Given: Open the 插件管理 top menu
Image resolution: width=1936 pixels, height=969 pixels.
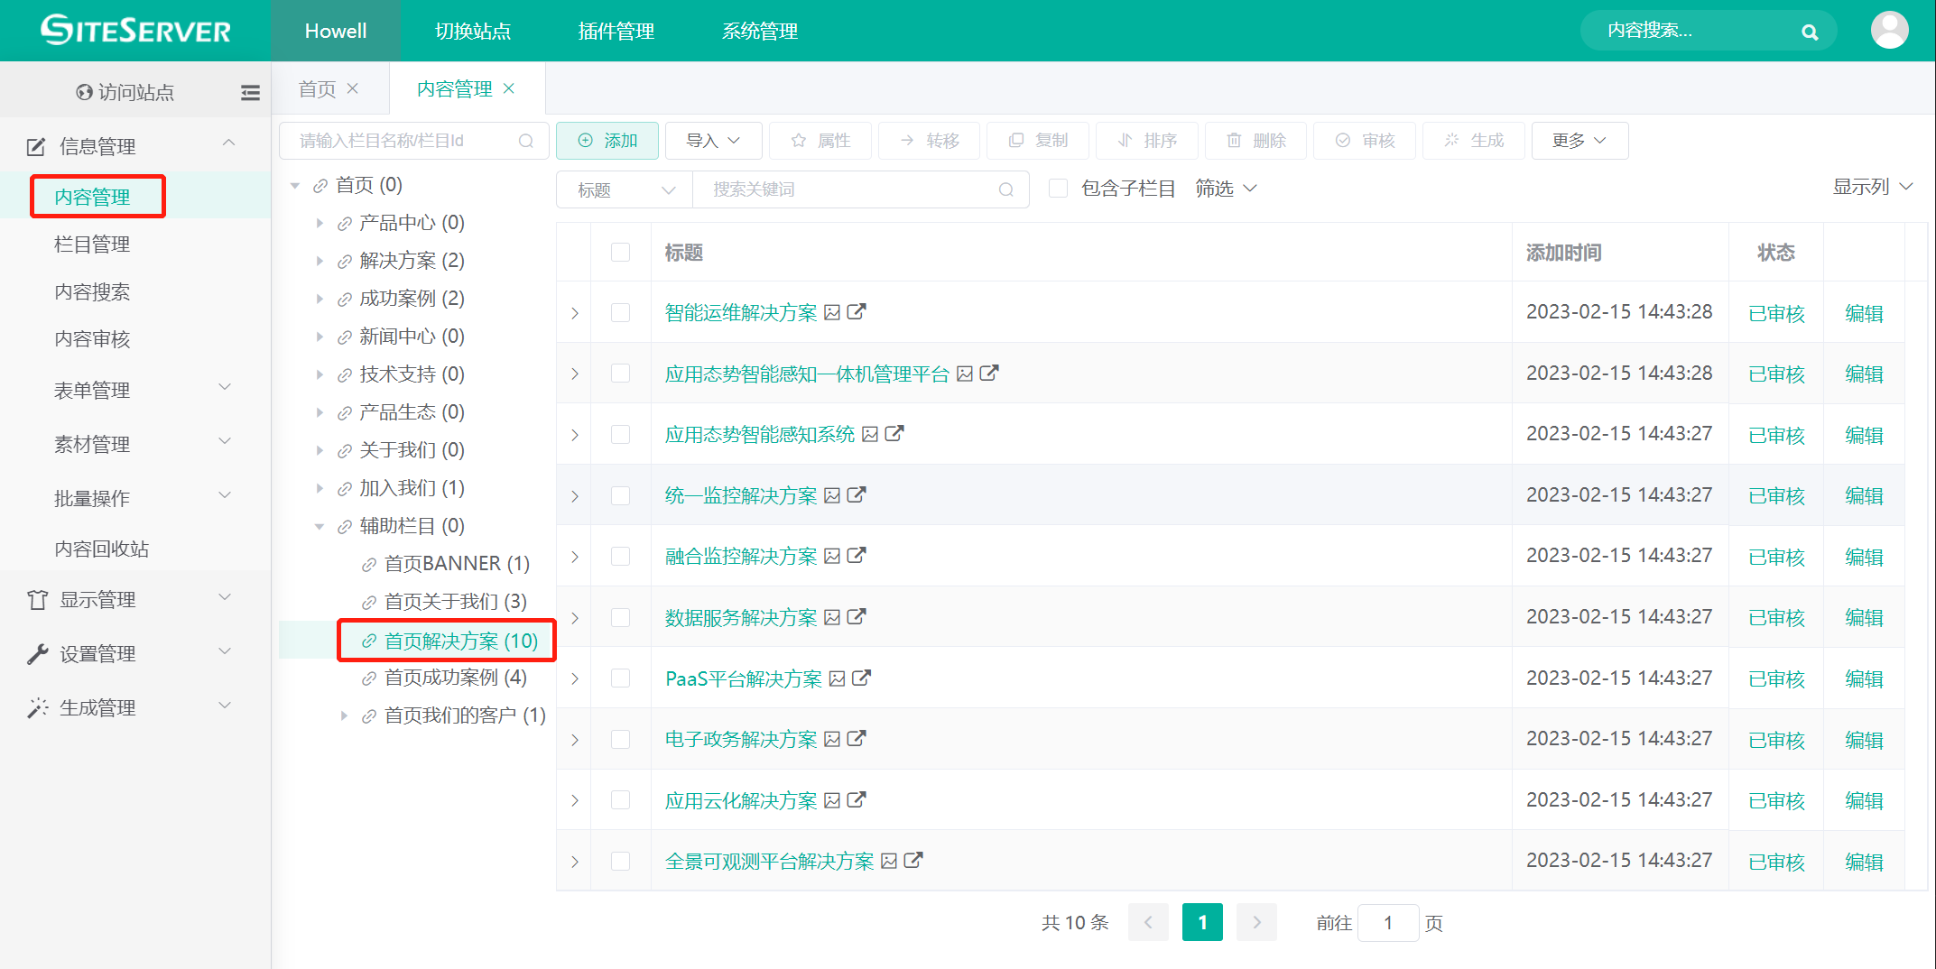Looking at the screenshot, I should tap(616, 31).
